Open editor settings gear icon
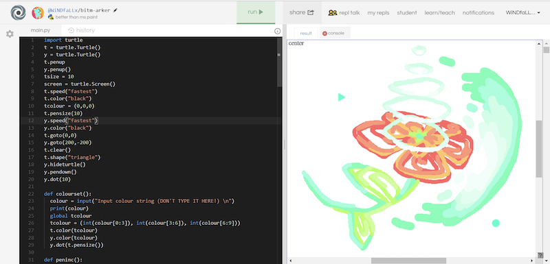The height and width of the screenshot is (264, 550). (10, 34)
